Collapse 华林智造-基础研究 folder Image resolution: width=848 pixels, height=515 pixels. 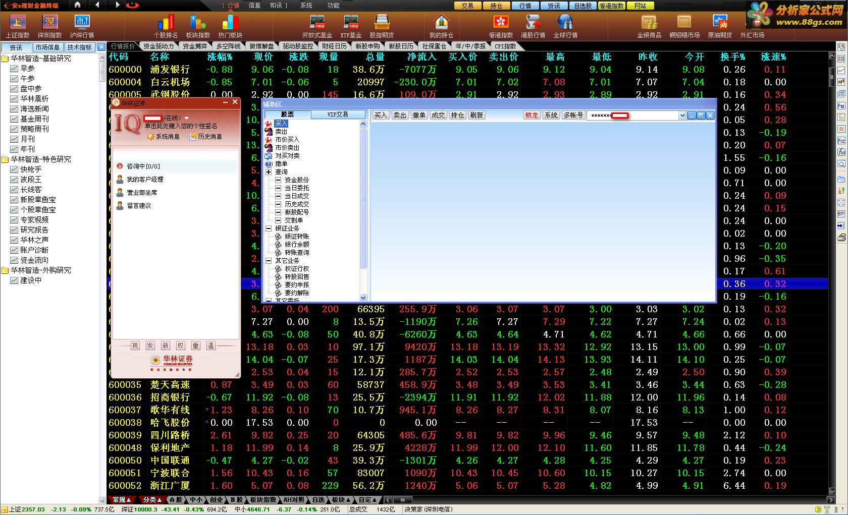5,59
